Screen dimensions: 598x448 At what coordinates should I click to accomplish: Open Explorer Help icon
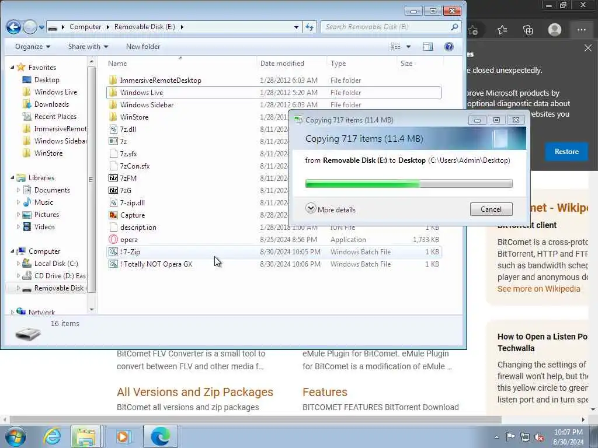pos(449,47)
